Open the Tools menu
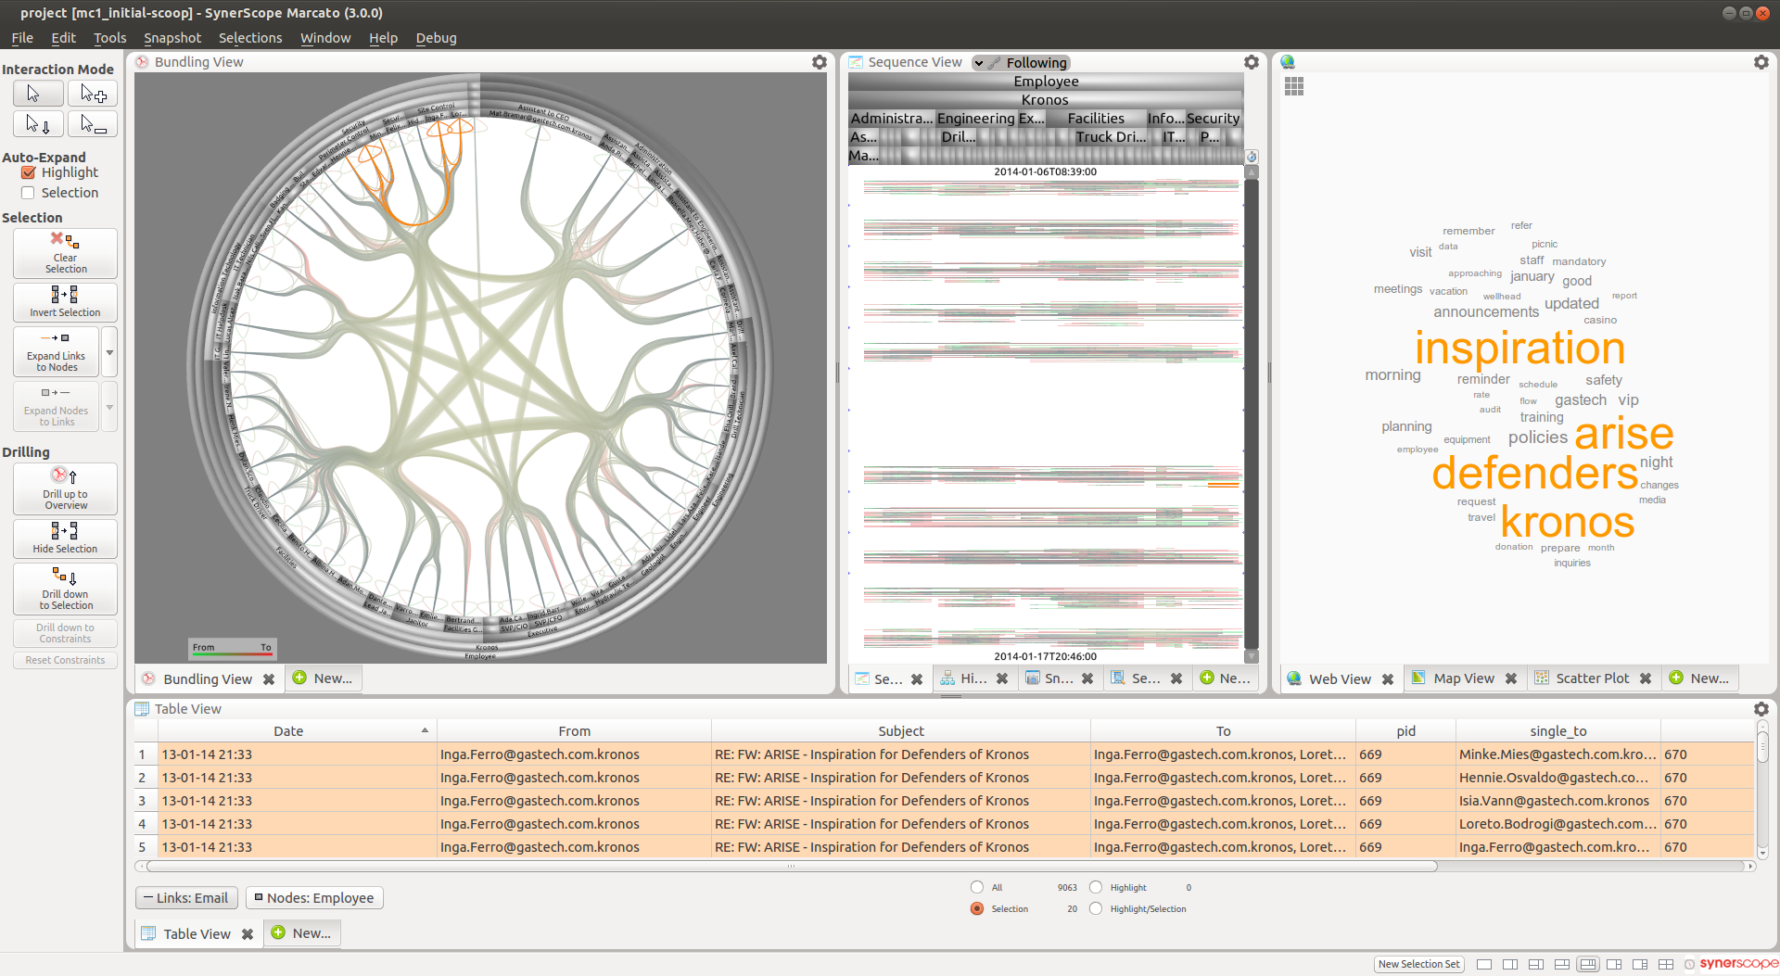Image resolution: width=1780 pixels, height=976 pixels. coord(109,38)
